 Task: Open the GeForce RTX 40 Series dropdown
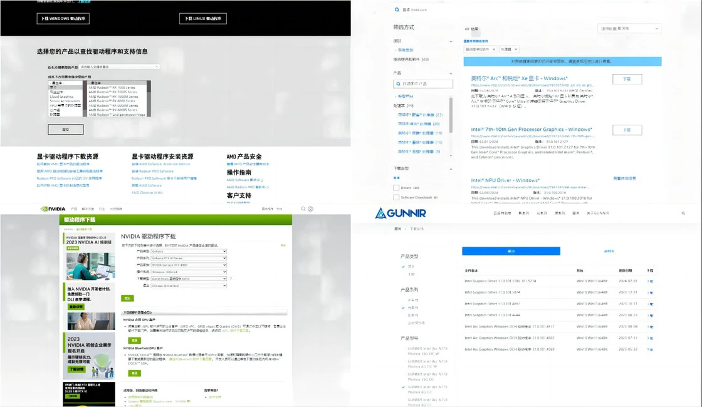coord(189,258)
